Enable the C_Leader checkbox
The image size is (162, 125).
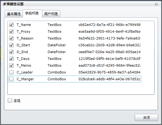pos(11,72)
